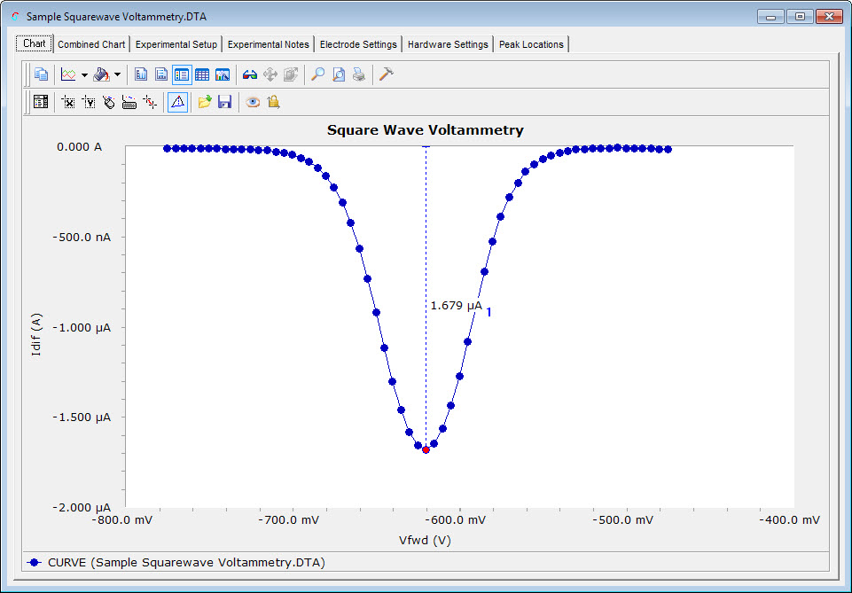Toggle the eye show/hide curves icon
852x593 pixels.
tap(253, 102)
